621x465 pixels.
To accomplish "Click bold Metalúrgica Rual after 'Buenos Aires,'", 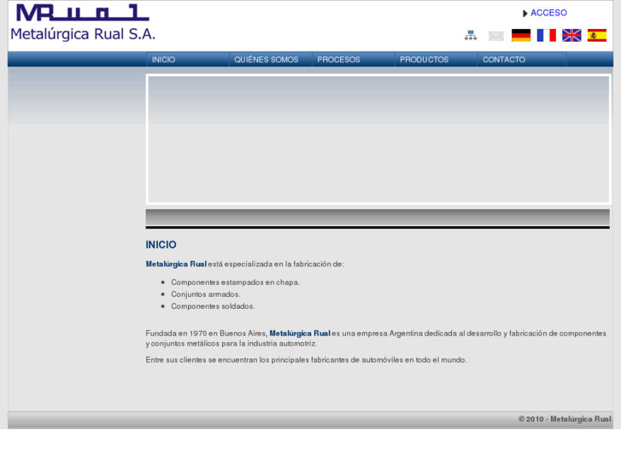I will click(300, 334).
